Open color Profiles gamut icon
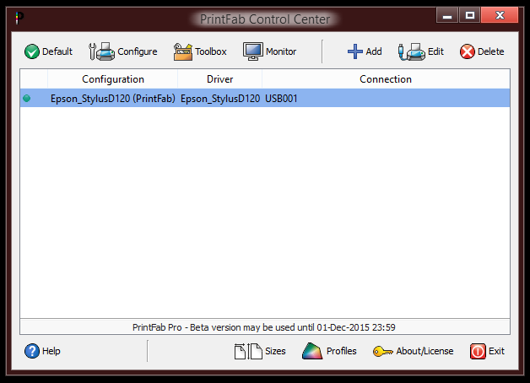 coord(312,351)
